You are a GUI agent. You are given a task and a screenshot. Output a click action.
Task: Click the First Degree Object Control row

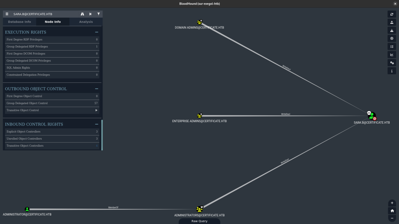click(52, 96)
